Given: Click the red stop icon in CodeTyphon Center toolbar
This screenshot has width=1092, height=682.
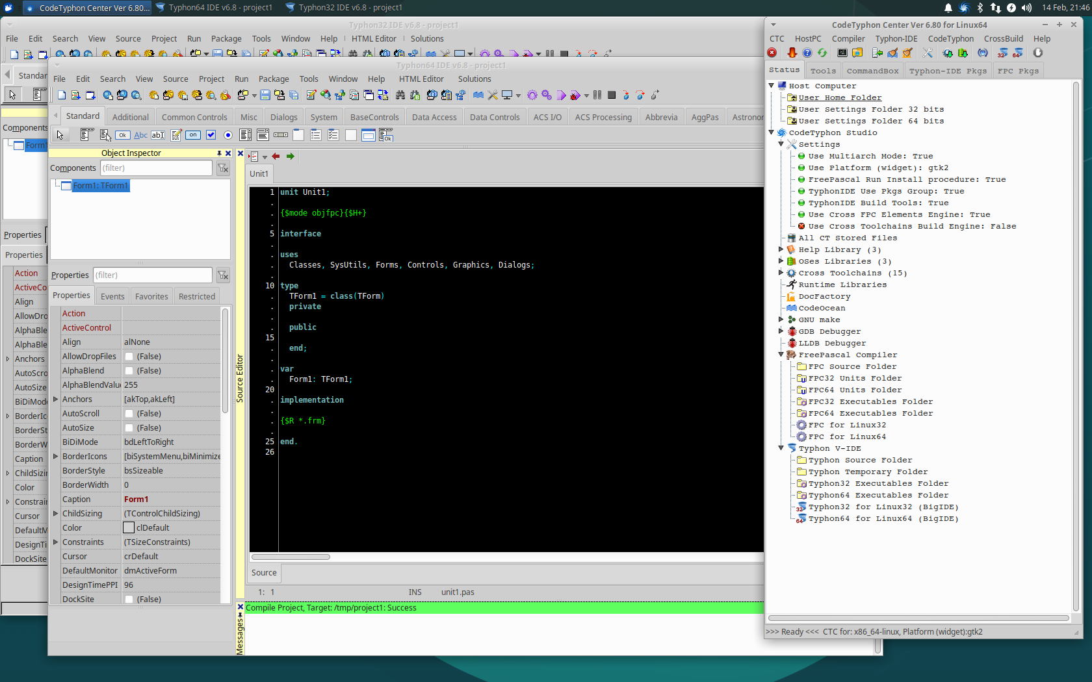Looking at the screenshot, I should 772,53.
